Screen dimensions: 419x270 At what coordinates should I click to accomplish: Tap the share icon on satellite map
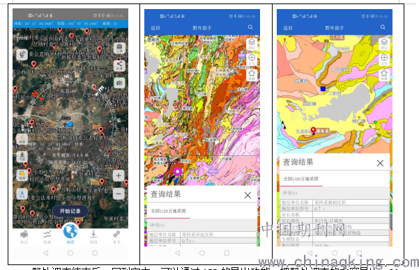(119, 65)
